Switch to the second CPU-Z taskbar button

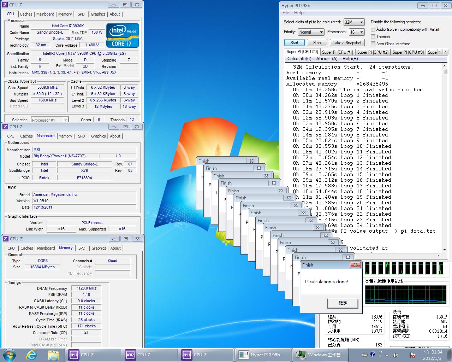pyautogui.click(x=149, y=355)
